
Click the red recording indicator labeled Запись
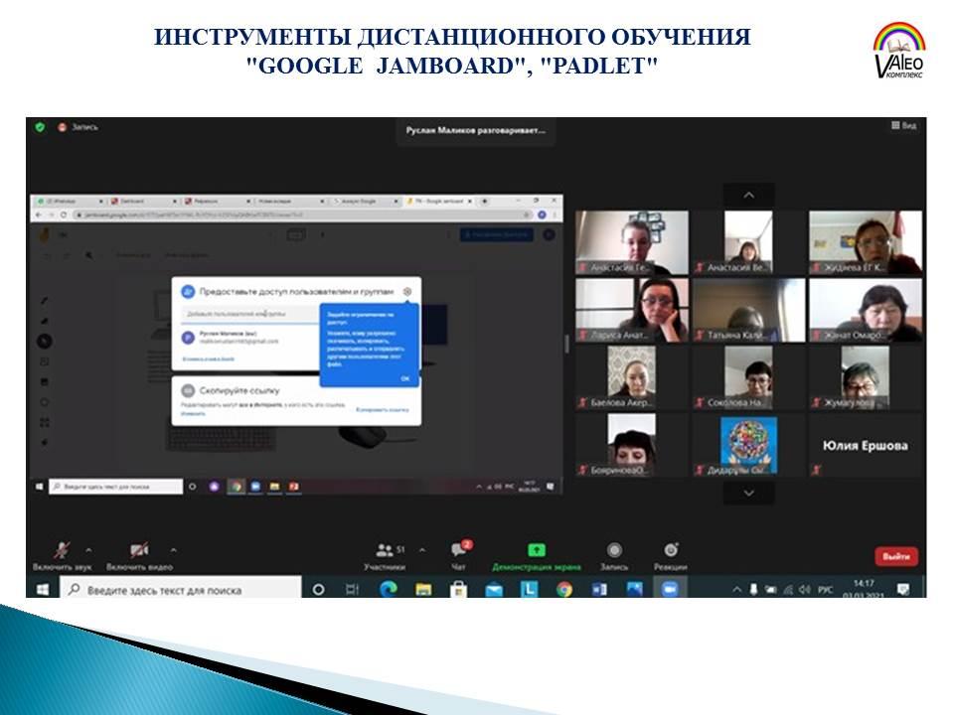(x=78, y=127)
